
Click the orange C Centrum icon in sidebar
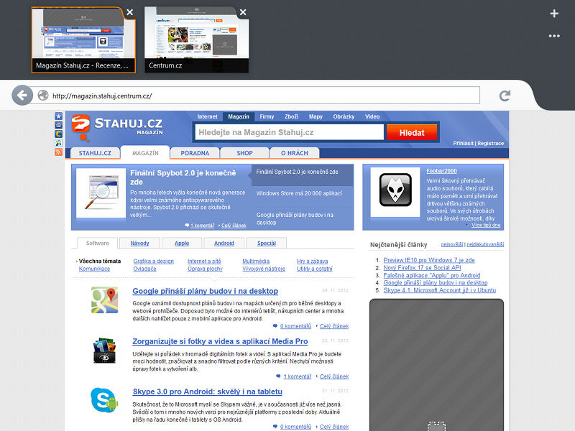[x=58, y=134]
